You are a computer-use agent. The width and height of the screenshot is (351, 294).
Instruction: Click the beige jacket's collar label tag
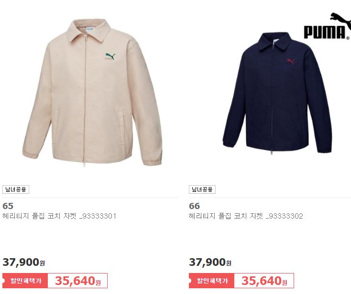pos(89,29)
